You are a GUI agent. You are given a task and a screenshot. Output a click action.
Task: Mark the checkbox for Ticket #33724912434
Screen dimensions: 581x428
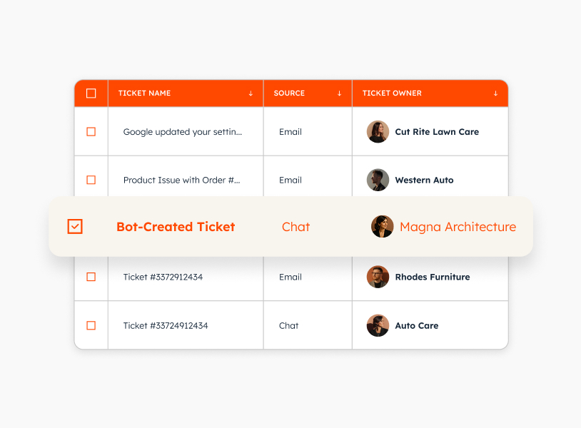[91, 325]
